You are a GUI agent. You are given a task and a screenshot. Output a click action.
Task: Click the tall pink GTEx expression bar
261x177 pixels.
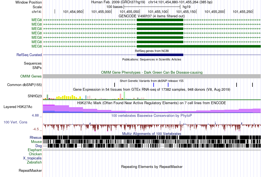pyautogui.click(x=121, y=96)
